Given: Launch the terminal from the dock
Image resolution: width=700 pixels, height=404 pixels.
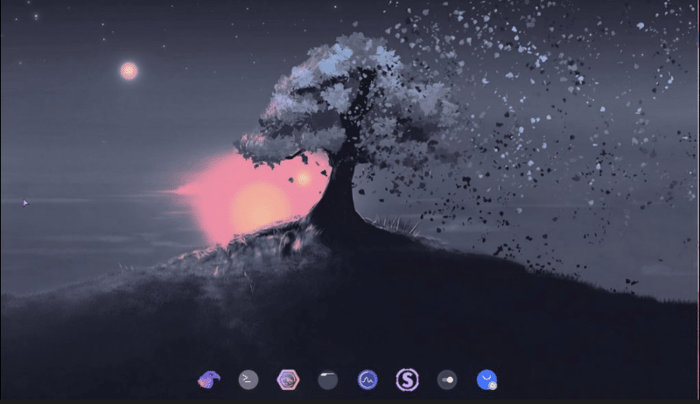Looking at the screenshot, I should 248,380.
